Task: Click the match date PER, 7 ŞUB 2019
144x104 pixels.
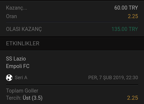Action: point(106,78)
